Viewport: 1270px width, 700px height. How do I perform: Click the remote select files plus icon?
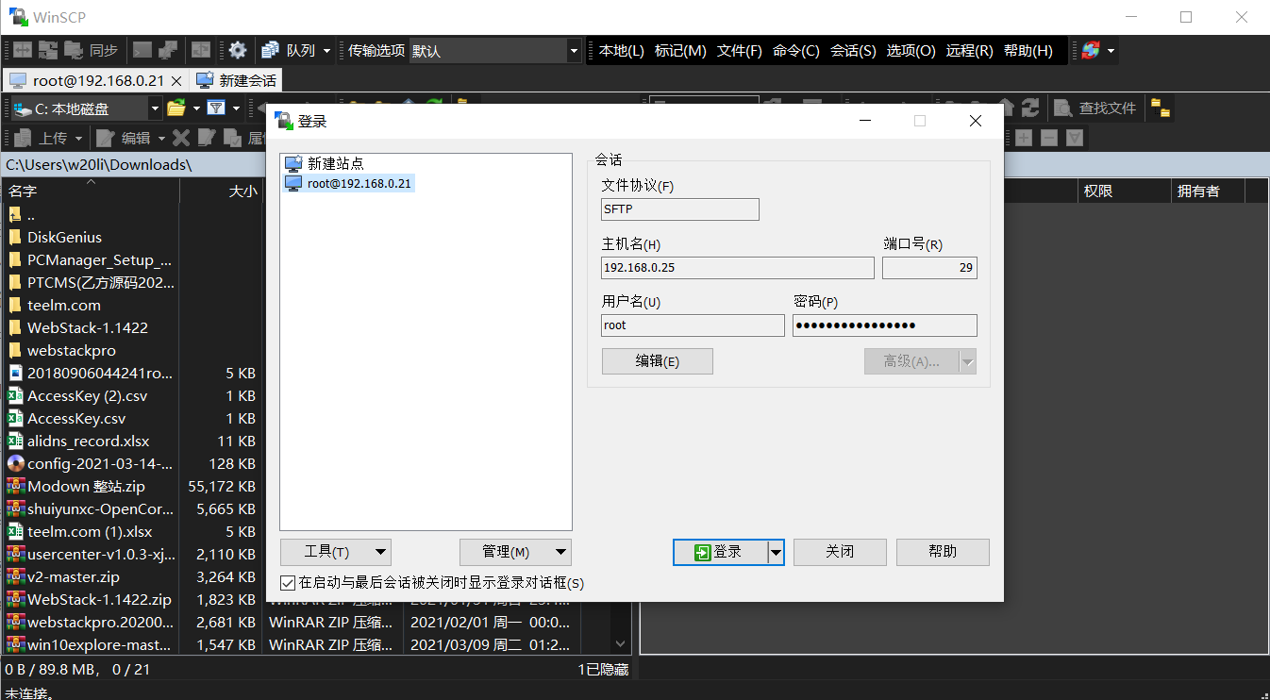tap(1023, 138)
